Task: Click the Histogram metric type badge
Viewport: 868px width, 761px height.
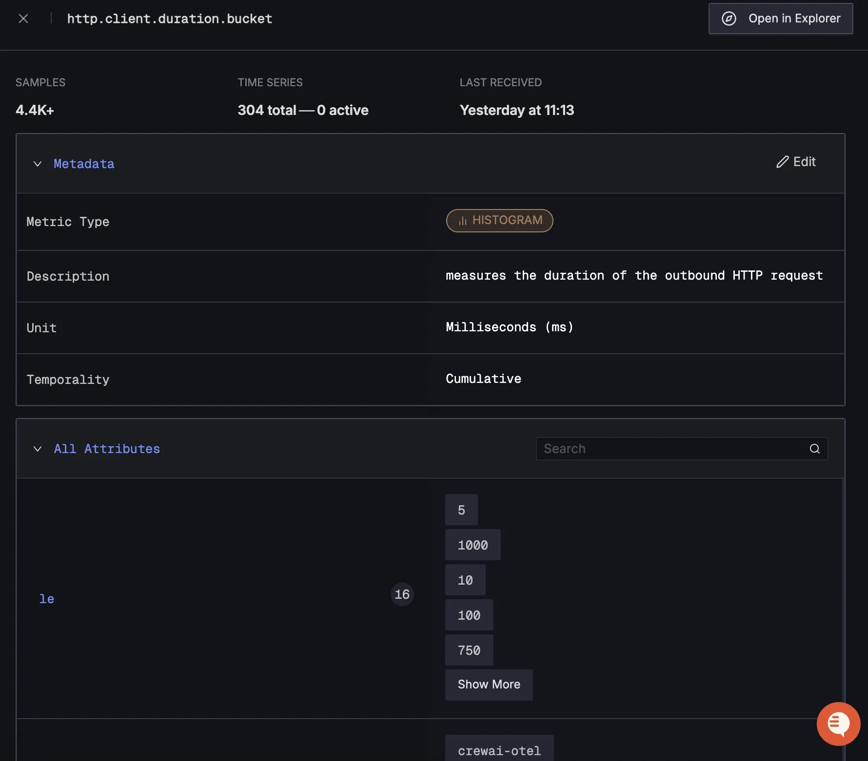Action: [499, 220]
